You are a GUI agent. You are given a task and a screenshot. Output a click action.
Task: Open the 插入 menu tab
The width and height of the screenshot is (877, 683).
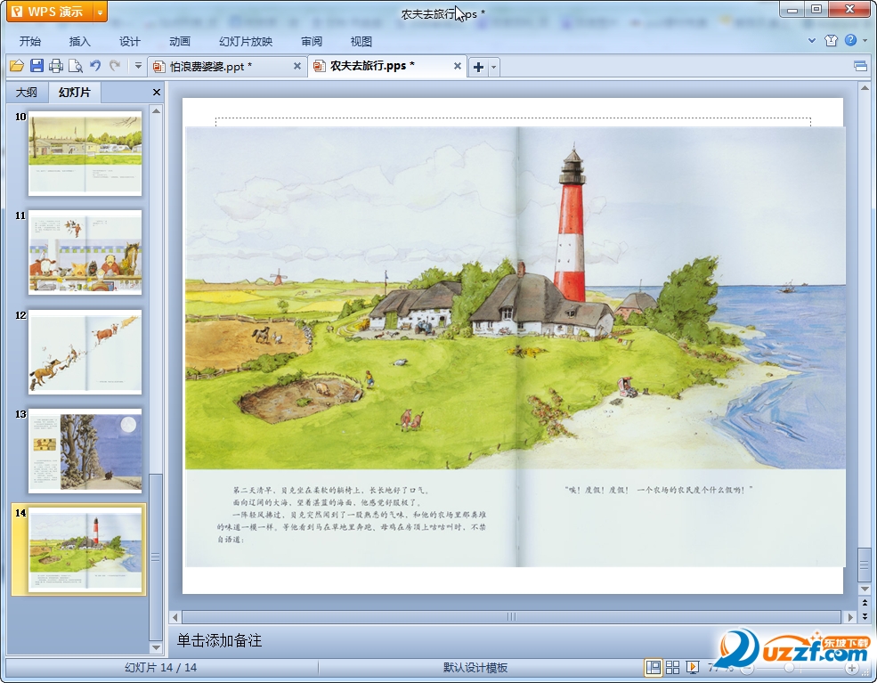[x=79, y=41]
